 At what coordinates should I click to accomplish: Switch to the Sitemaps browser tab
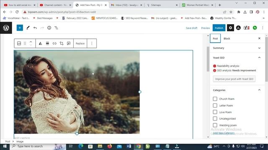[x=162, y=5]
